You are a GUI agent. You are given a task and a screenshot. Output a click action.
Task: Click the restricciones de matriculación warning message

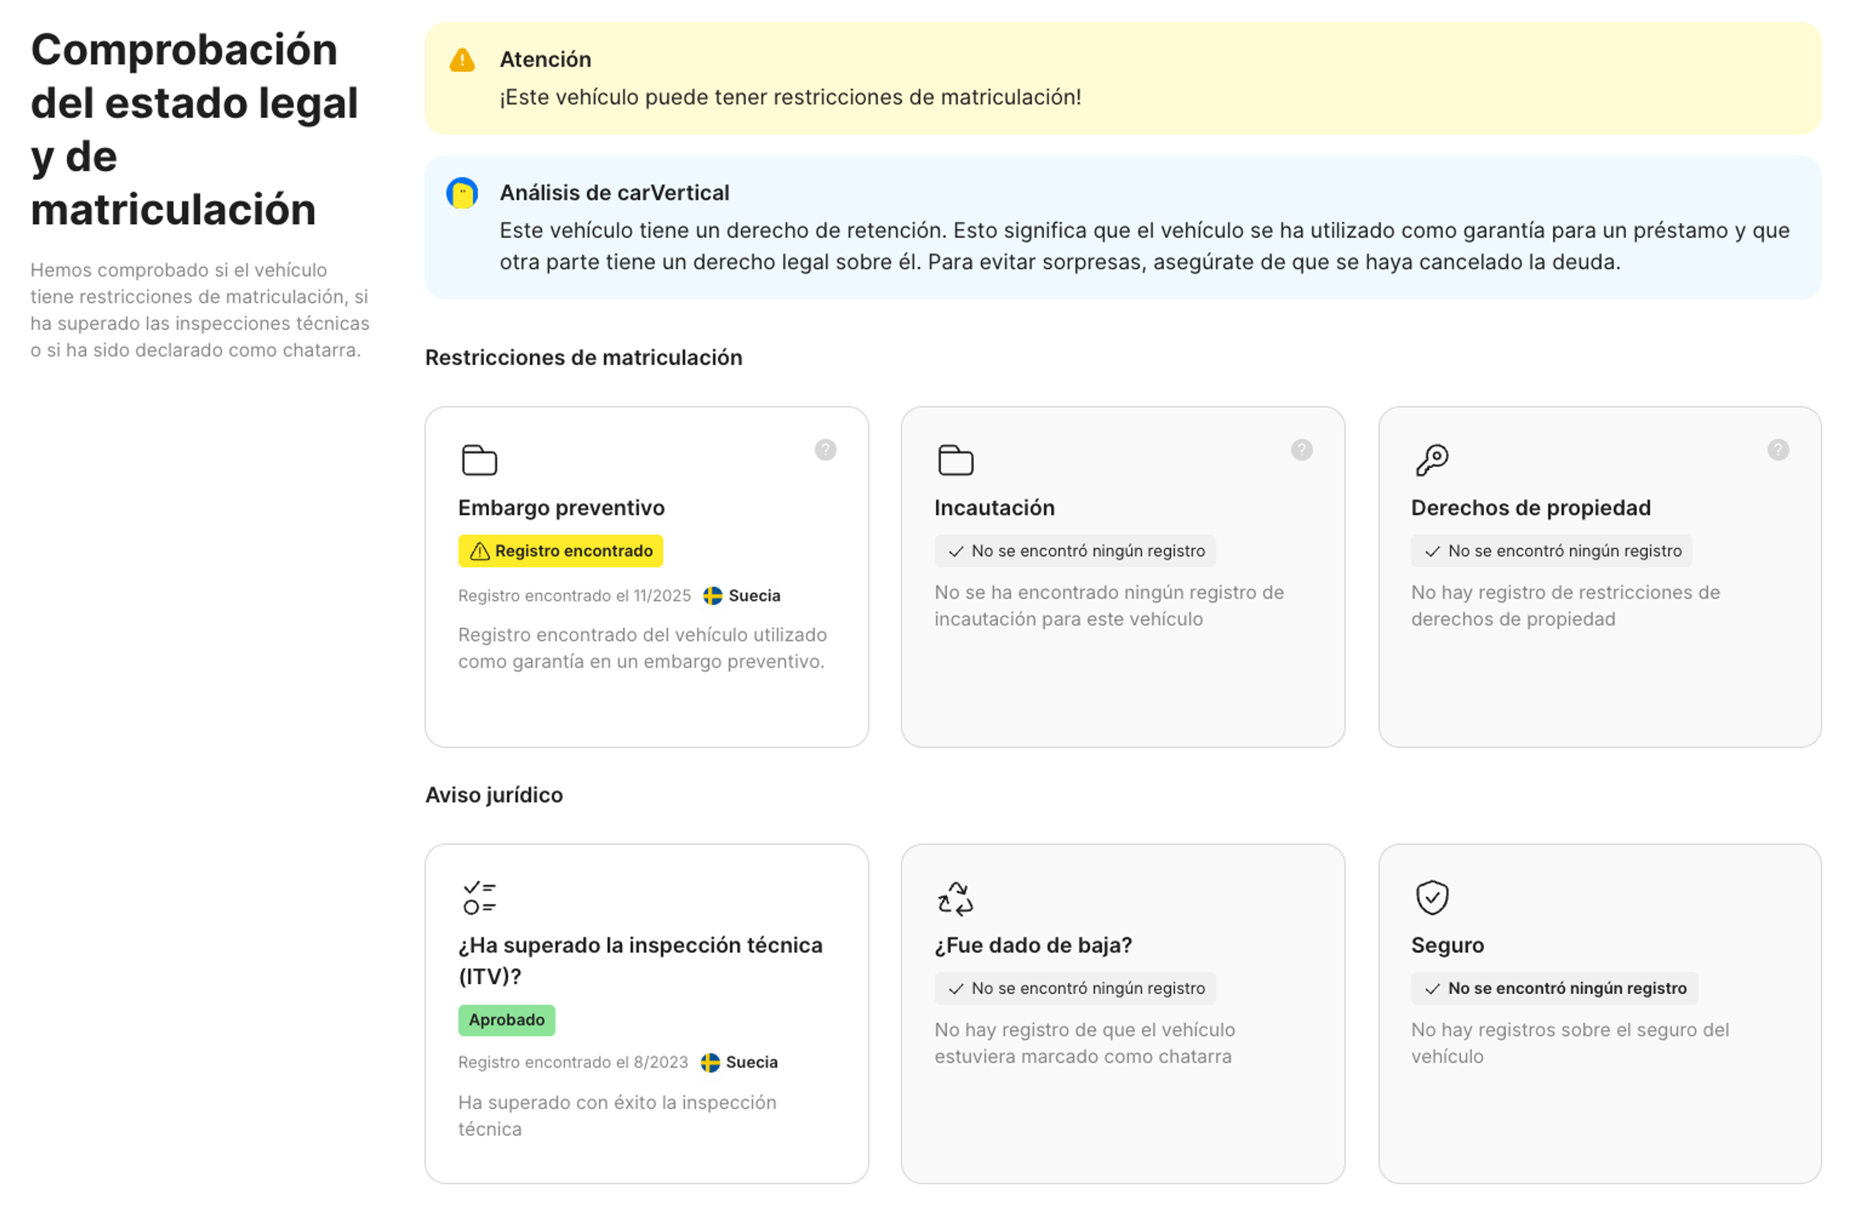[790, 97]
